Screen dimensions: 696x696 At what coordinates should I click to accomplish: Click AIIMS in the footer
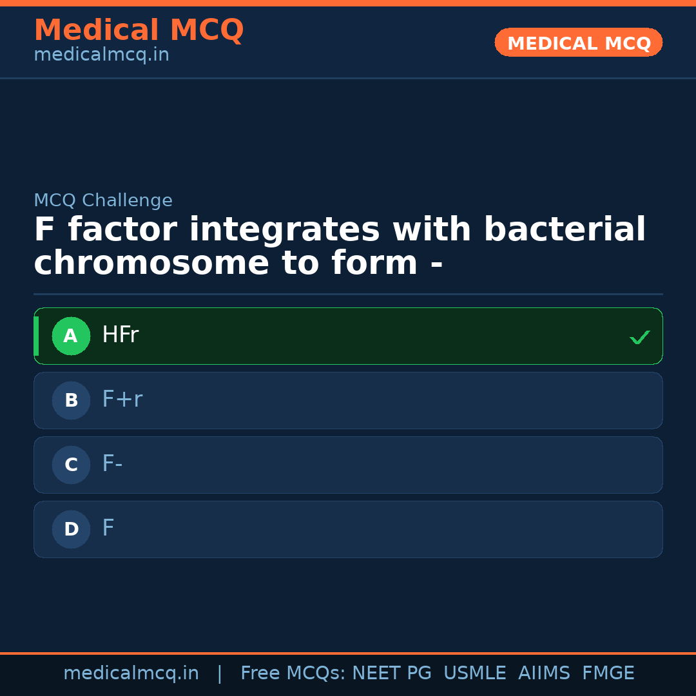[x=544, y=673]
